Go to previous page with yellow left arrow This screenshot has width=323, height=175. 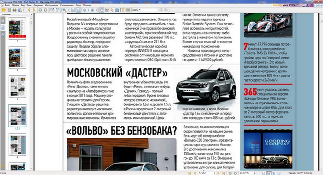point(29,10)
